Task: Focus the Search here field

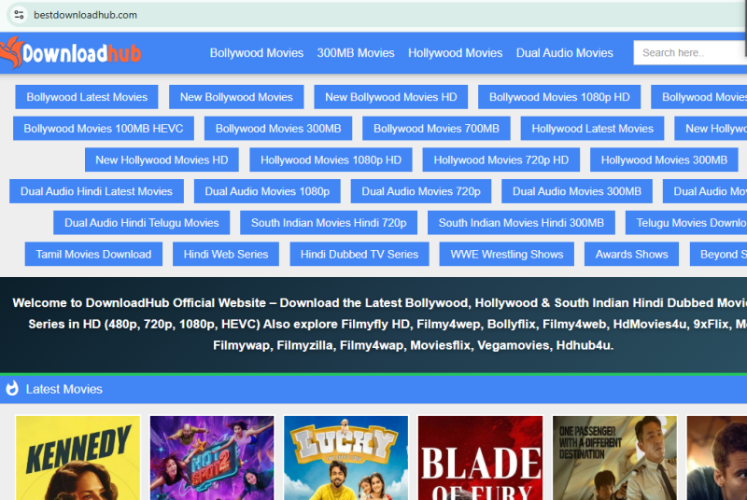Action: coord(690,53)
